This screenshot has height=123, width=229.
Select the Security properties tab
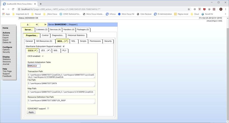[x=108, y=41]
